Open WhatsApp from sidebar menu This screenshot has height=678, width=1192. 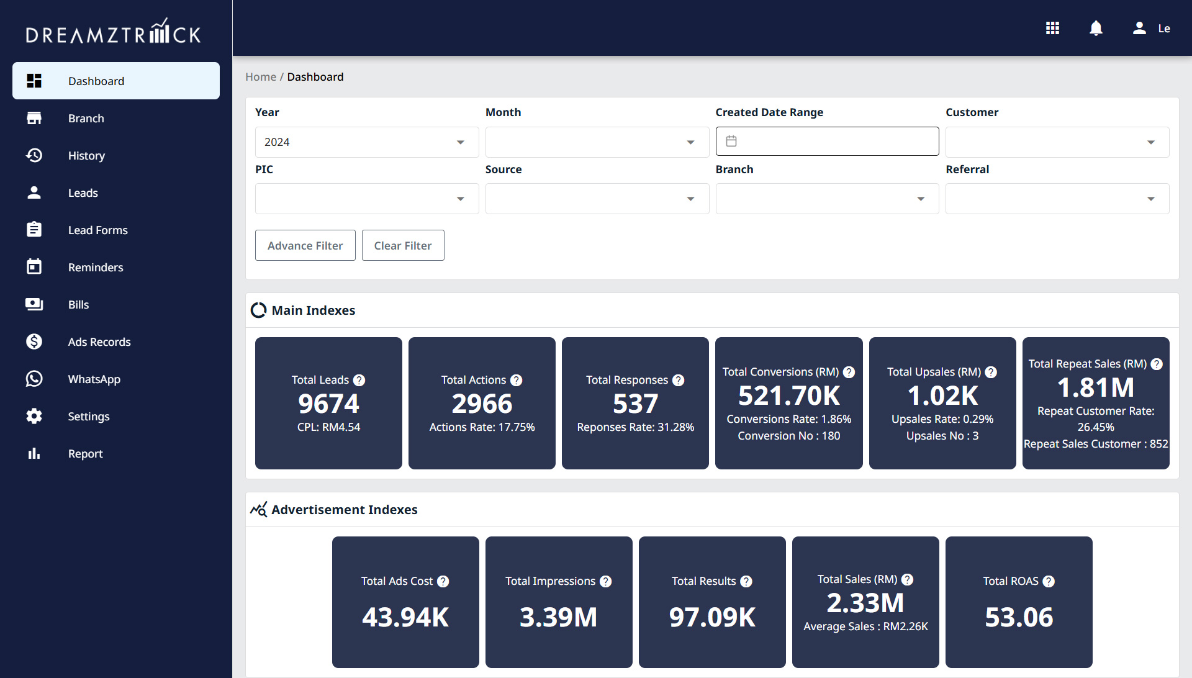[x=94, y=379]
